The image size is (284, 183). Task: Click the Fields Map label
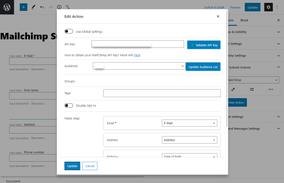coord(72,119)
